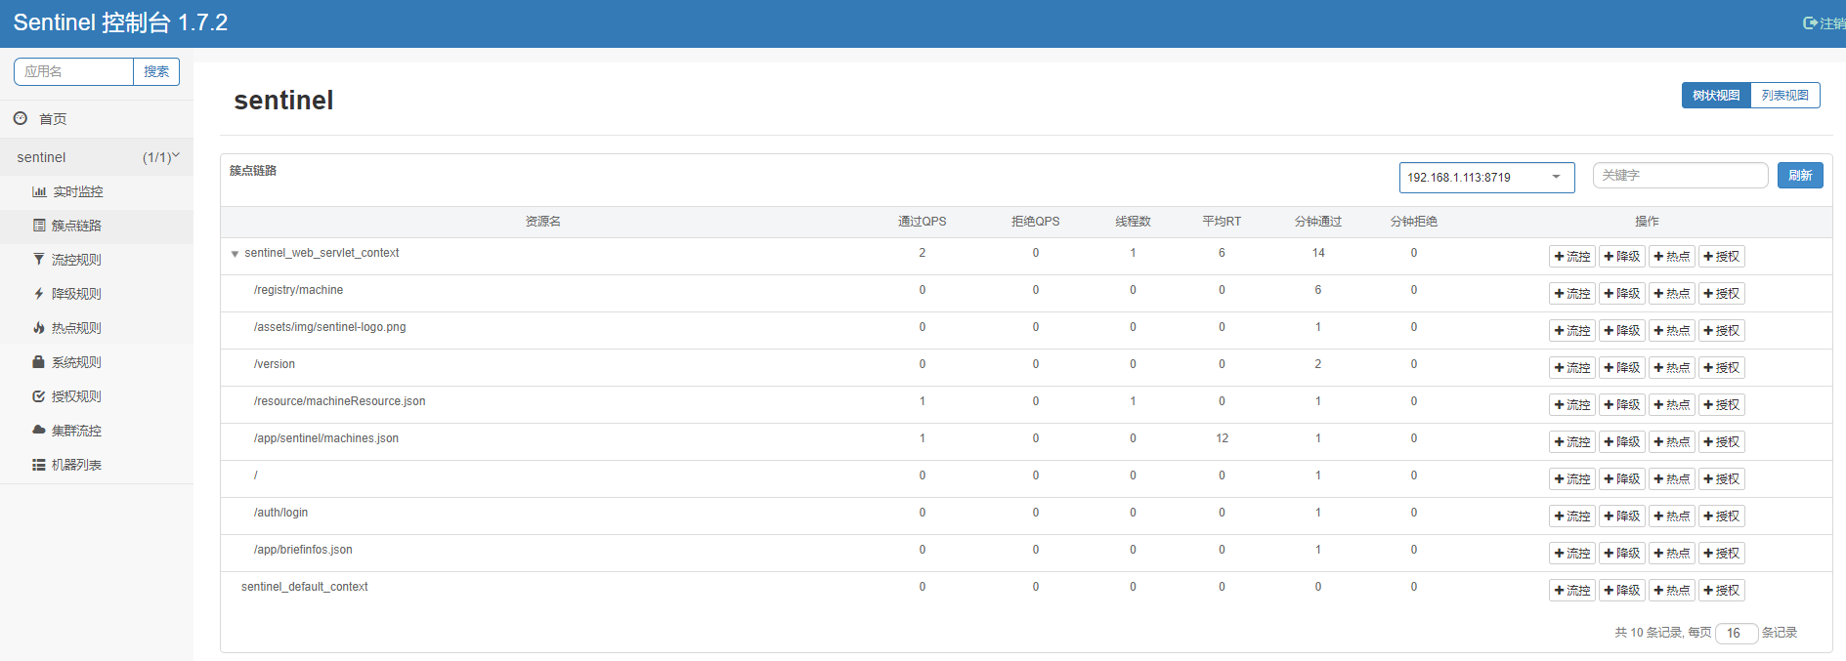The width and height of the screenshot is (1846, 661).
Task: Add 流控 rule for /assets/img/sentinel-logo.png
Action: coord(1572,330)
